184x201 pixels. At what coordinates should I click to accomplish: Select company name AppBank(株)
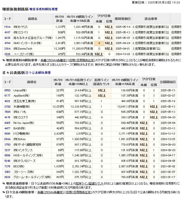[x=21, y=96]
